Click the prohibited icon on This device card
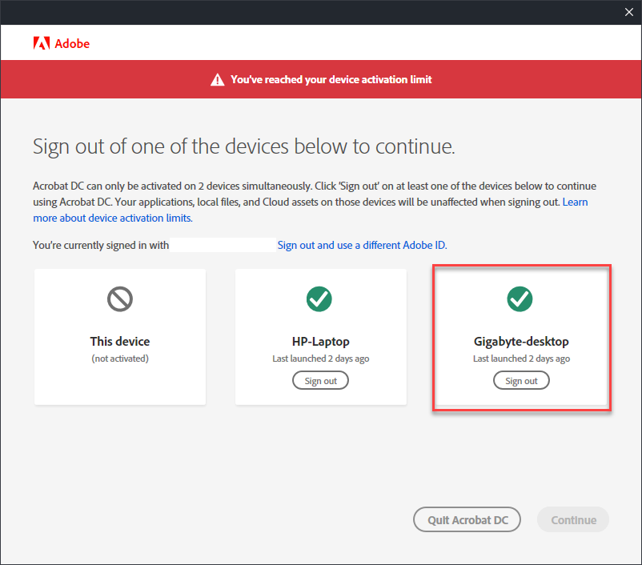 point(119,299)
